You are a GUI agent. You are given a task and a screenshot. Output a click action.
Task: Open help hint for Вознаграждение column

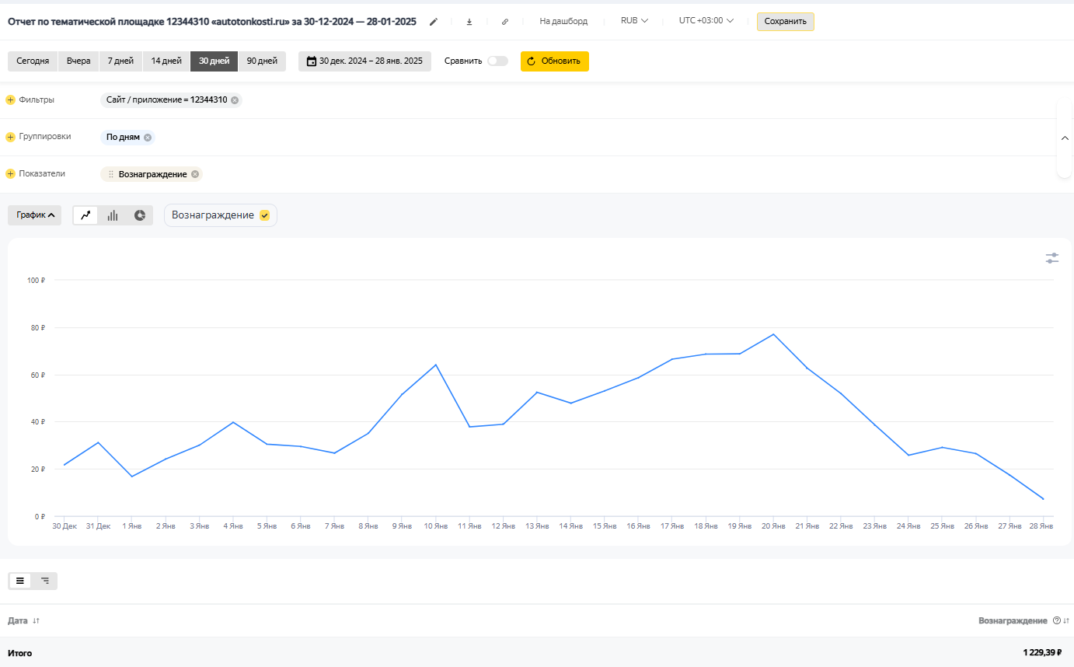click(1056, 620)
